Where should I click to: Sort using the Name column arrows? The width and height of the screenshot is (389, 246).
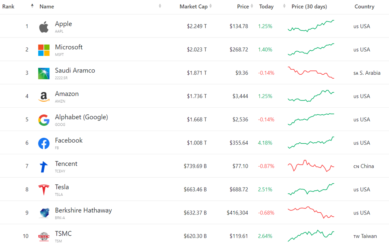160,6
